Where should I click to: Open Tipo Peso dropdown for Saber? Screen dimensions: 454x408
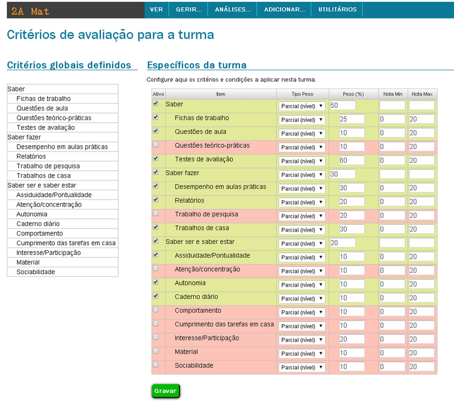[302, 106]
